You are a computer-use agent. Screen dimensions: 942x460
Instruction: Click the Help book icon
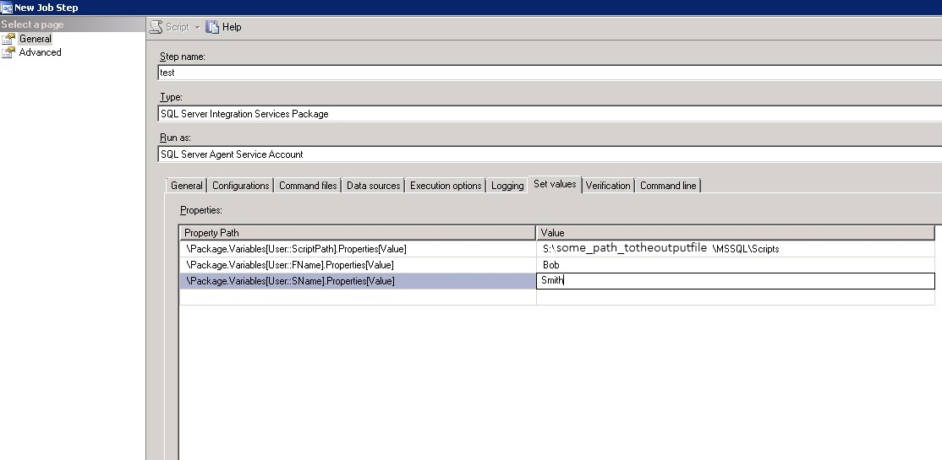click(212, 27)
